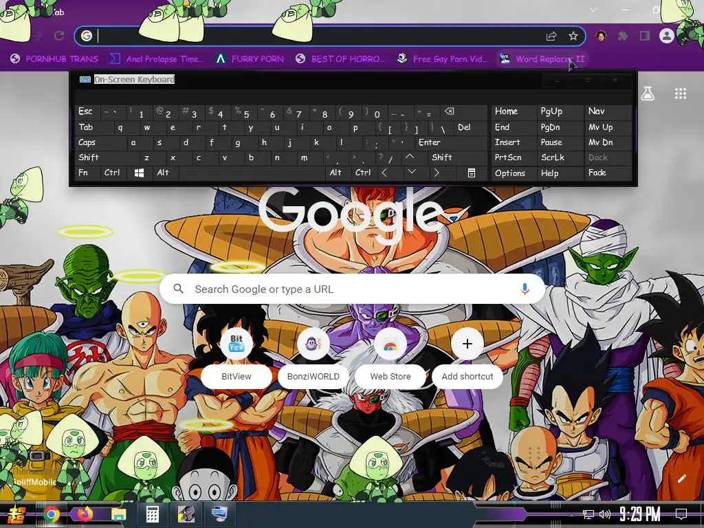The image size is (704, 528).
Task: Bookmark this tab with the star icon
Action: coord(573,36)
